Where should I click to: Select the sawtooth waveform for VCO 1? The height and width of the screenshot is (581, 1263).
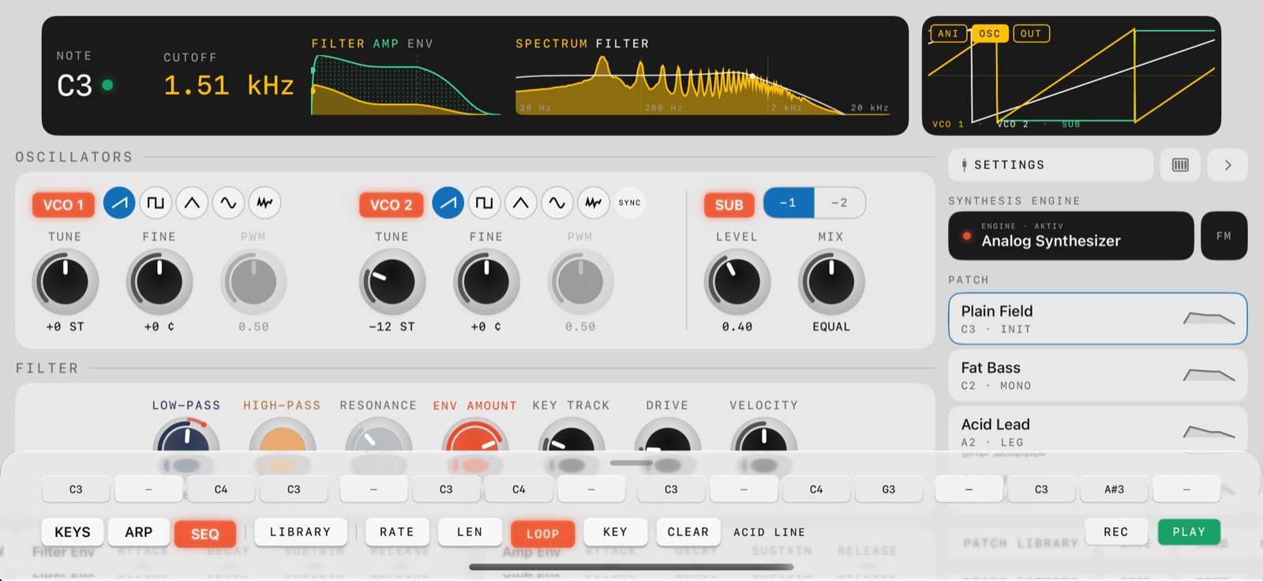pyautogui.click(x=119, y=203)
